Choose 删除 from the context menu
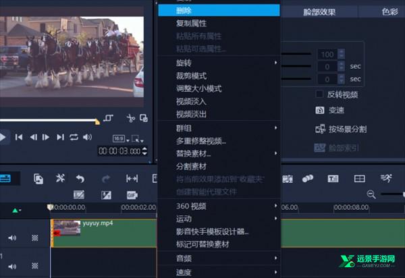Screen dimensions: 405x278 point(219,10)
